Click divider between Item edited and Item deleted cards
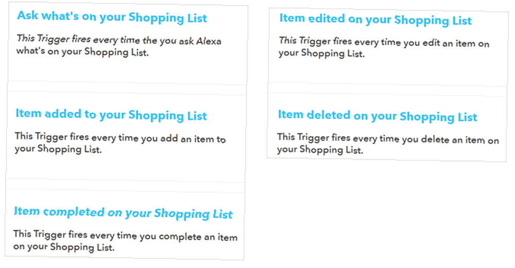 [x=388, y=90]
